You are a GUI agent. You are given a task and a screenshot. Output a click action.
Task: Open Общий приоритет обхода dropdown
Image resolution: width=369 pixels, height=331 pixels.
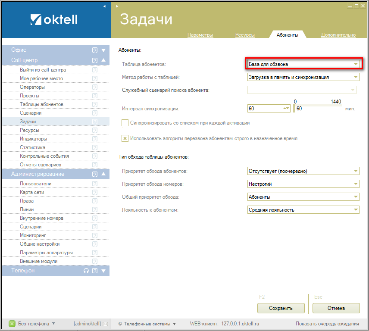(x=303, y=197)
